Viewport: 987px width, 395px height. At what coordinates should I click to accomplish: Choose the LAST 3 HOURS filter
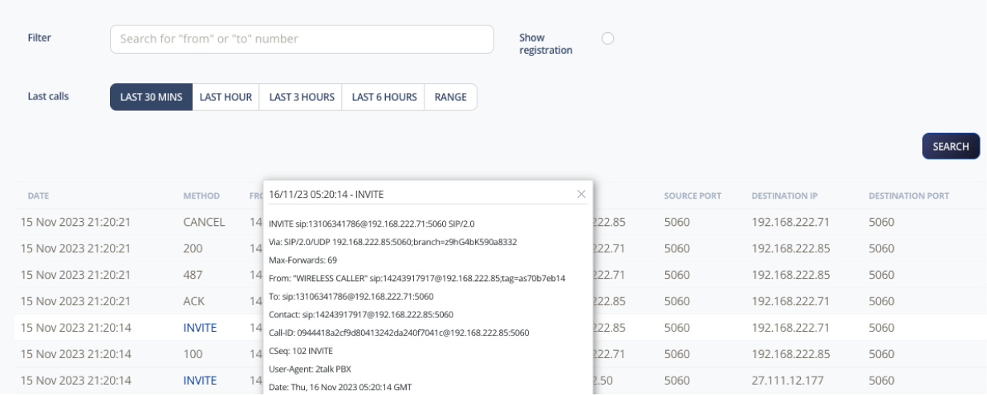click(x=301, y=97)
